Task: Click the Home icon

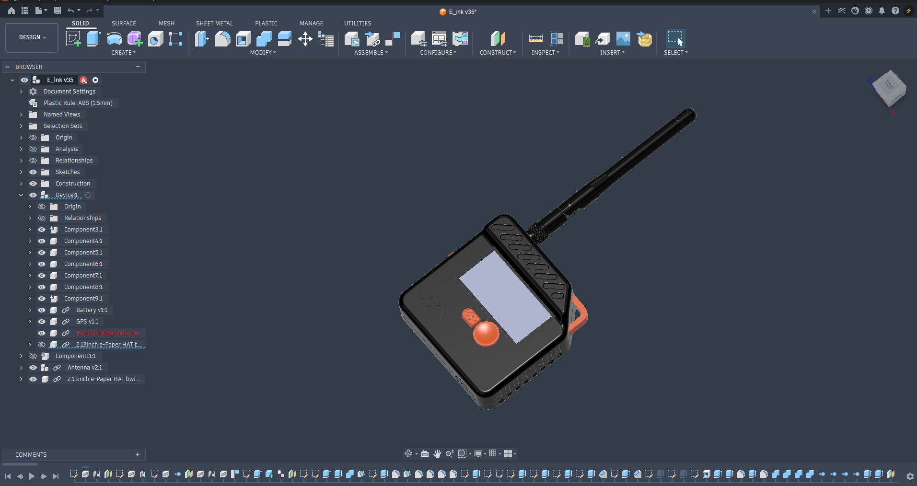Action: click(12, 11)
